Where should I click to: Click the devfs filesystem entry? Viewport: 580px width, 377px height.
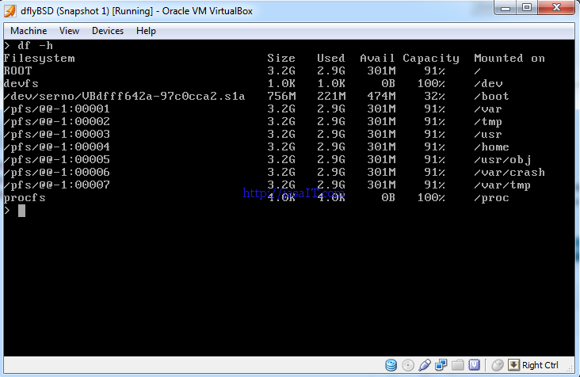click(x=21, y=83)
